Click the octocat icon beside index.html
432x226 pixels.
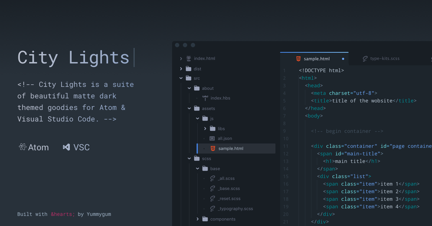click(189, 58)
